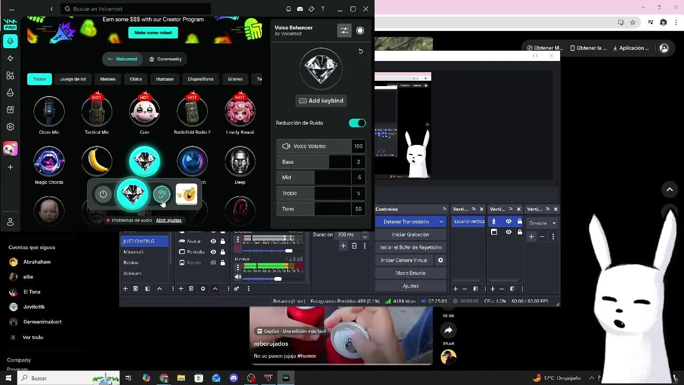Open the three-dots menu in Voicemod title bar
Image resolution: width=684 pixels, height=385 pixels.
(12, 9)
